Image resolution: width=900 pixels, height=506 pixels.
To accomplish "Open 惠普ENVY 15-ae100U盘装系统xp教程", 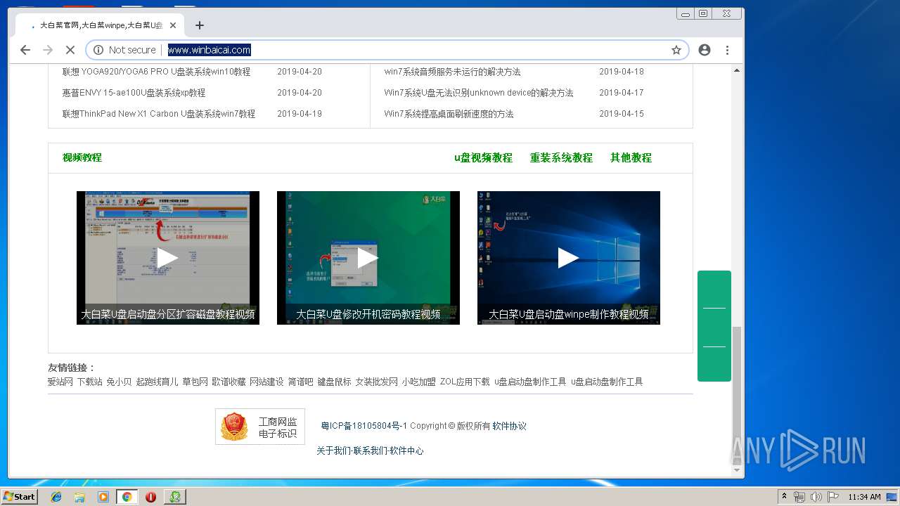I will click(x=134, y=93).
